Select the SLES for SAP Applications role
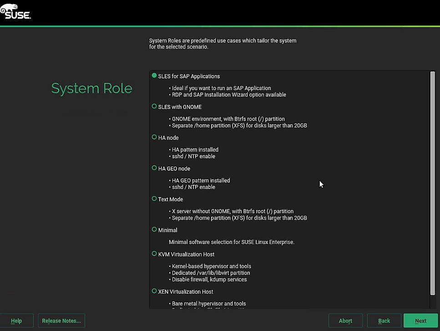The width and height of the screenshot is (440, 331). (x=154, y=76)
